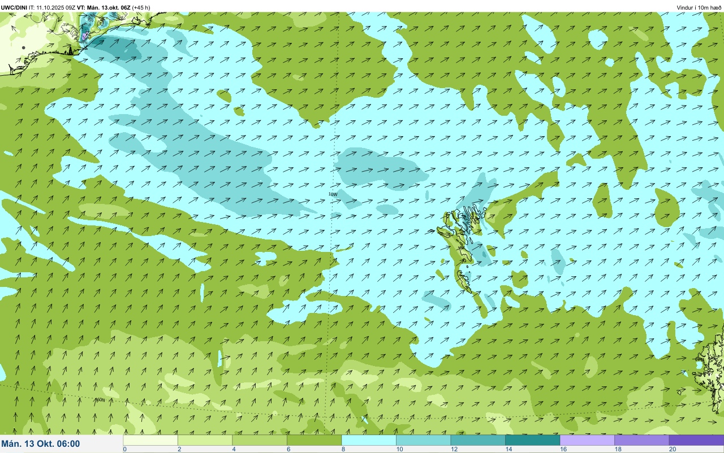The width and height of the screenshot is (724, 453).
Task: Click the deep purple above-20 legend swatch
Action: pos(696,440)
